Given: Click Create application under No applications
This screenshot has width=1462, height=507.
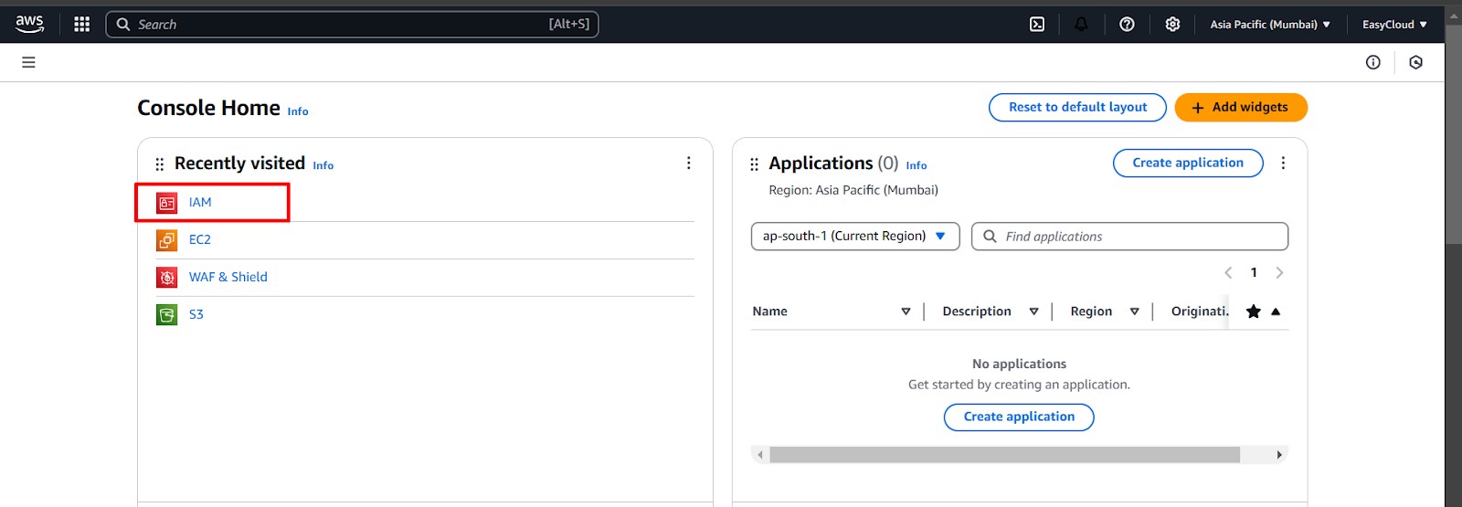Looking at the screenshot, I should (x=1019, y=417).
